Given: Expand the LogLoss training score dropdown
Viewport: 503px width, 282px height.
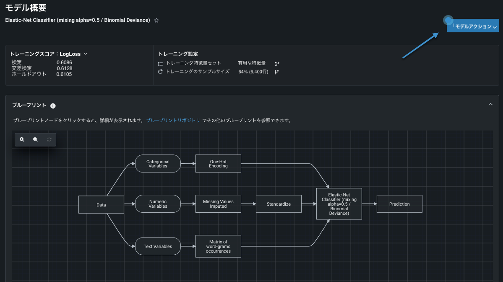Looking at the screenshot, I should coord(86,54).
